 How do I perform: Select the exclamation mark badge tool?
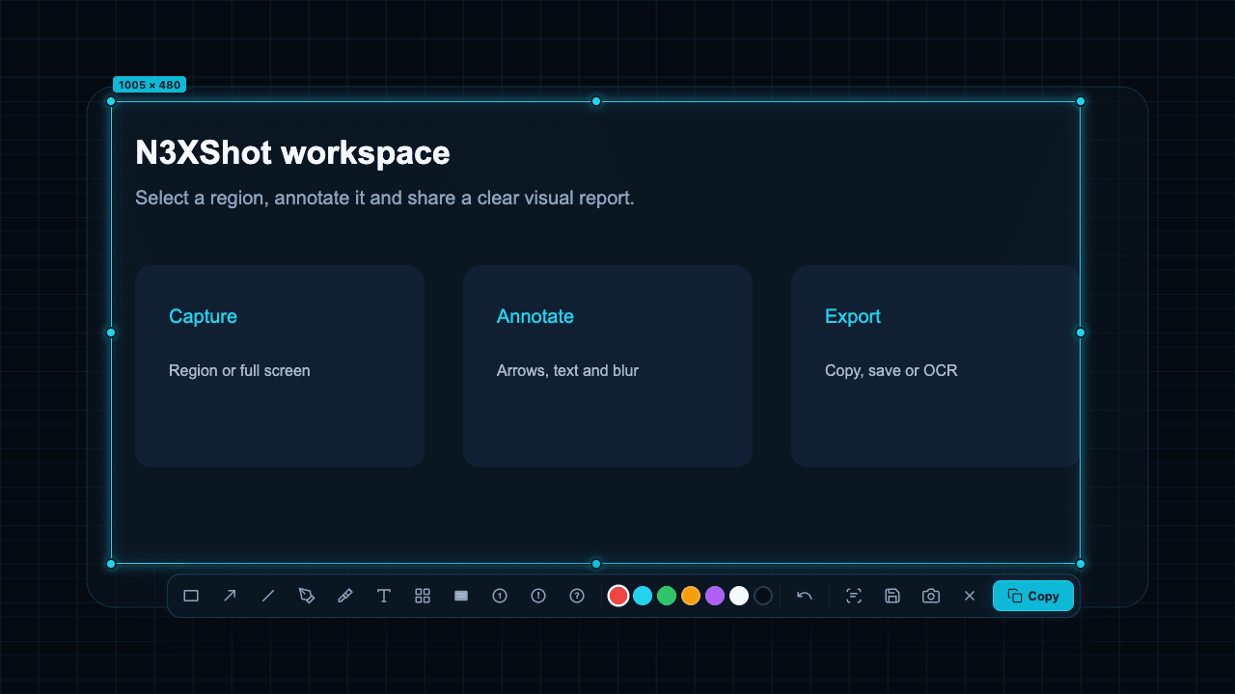click(538, 596)
